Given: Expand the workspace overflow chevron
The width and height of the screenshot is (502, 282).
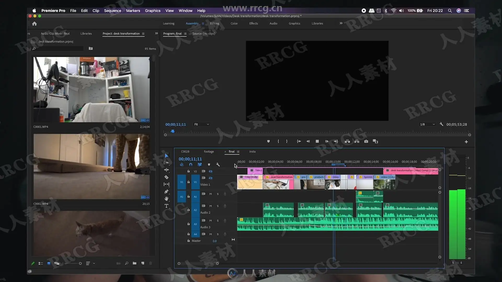Looking at the screenshot, I should pyautogui.click(x=341, y=23).
